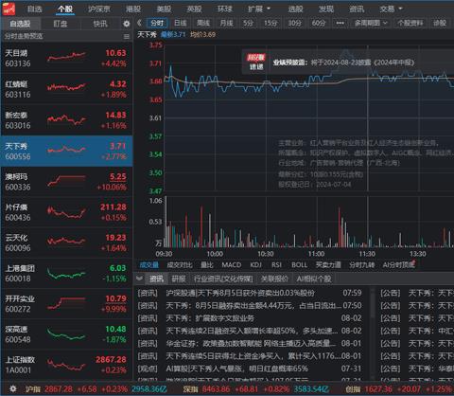The image size is (454, 396).
Task: Switch to the 盯盘 sidebar tab
Action: (x=60, y=24)
